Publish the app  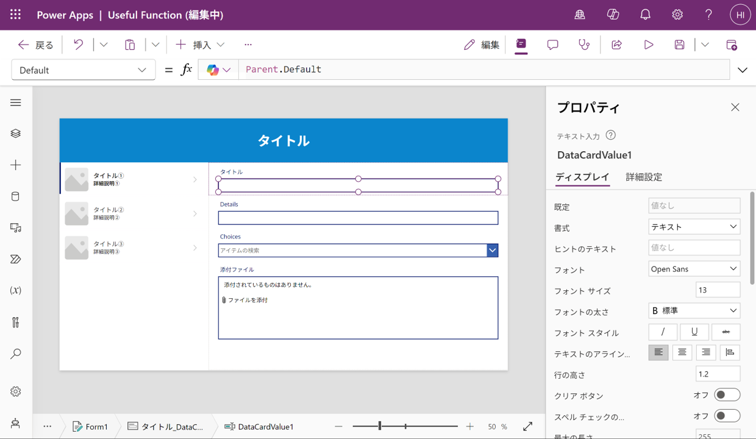click(732, 45)
